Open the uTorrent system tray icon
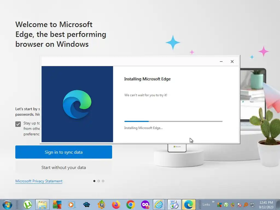This screenshot has height=210, width=280. (x=226, y=205)
